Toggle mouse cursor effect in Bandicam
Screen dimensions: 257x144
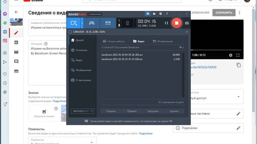(x=119, y=20)
